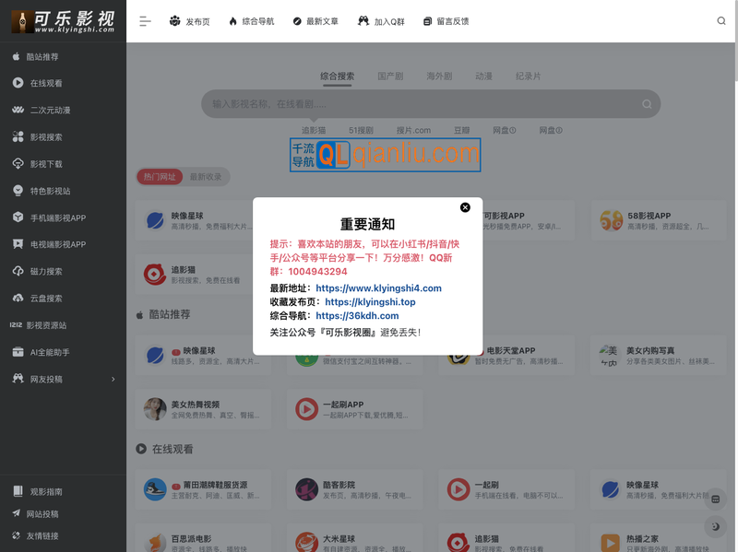Open 云盘搜索 cloud search section
The image size is (738, 552).
tap(45, 299)
